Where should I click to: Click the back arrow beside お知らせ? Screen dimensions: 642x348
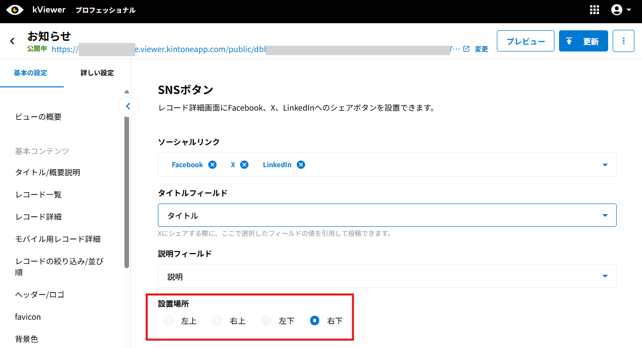12,41
